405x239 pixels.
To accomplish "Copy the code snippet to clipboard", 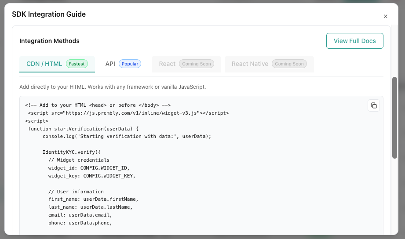I will tap(373, 105).
